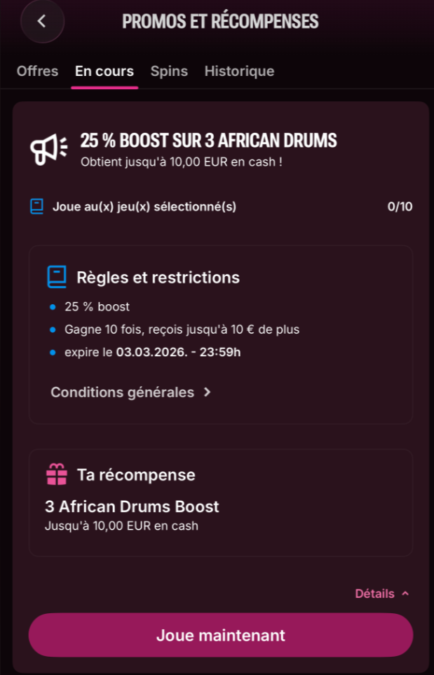
Task: Open the Offres tab
Action: point(37,71)
